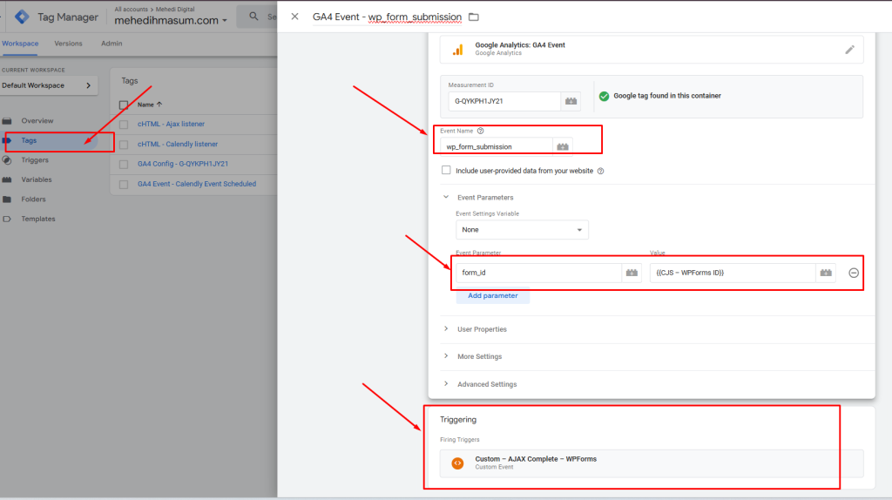This screenshot has height=500, width=892.
Task: Enable Include user-provided data checkbox
Action: [x=446, y=170]
